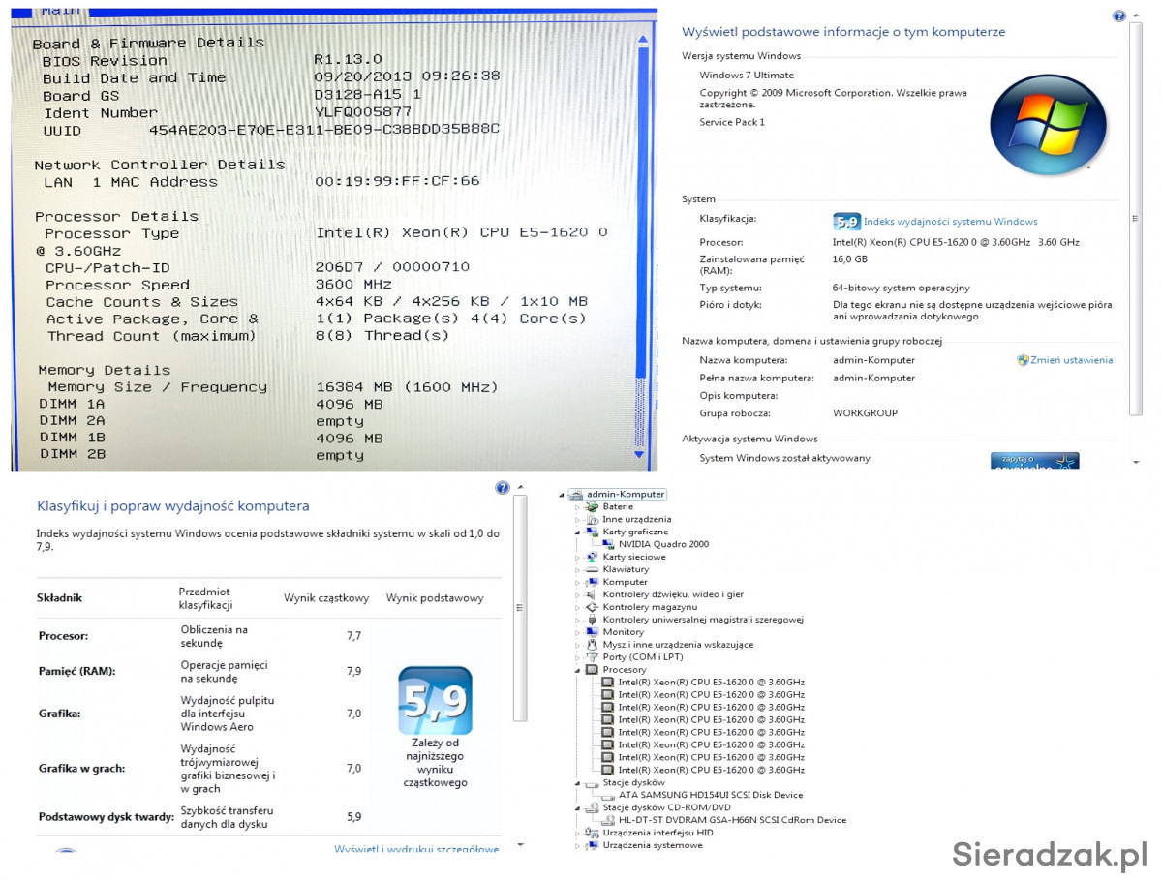
Task: Open help in the System information window
Action: [x=1118, y=16]
